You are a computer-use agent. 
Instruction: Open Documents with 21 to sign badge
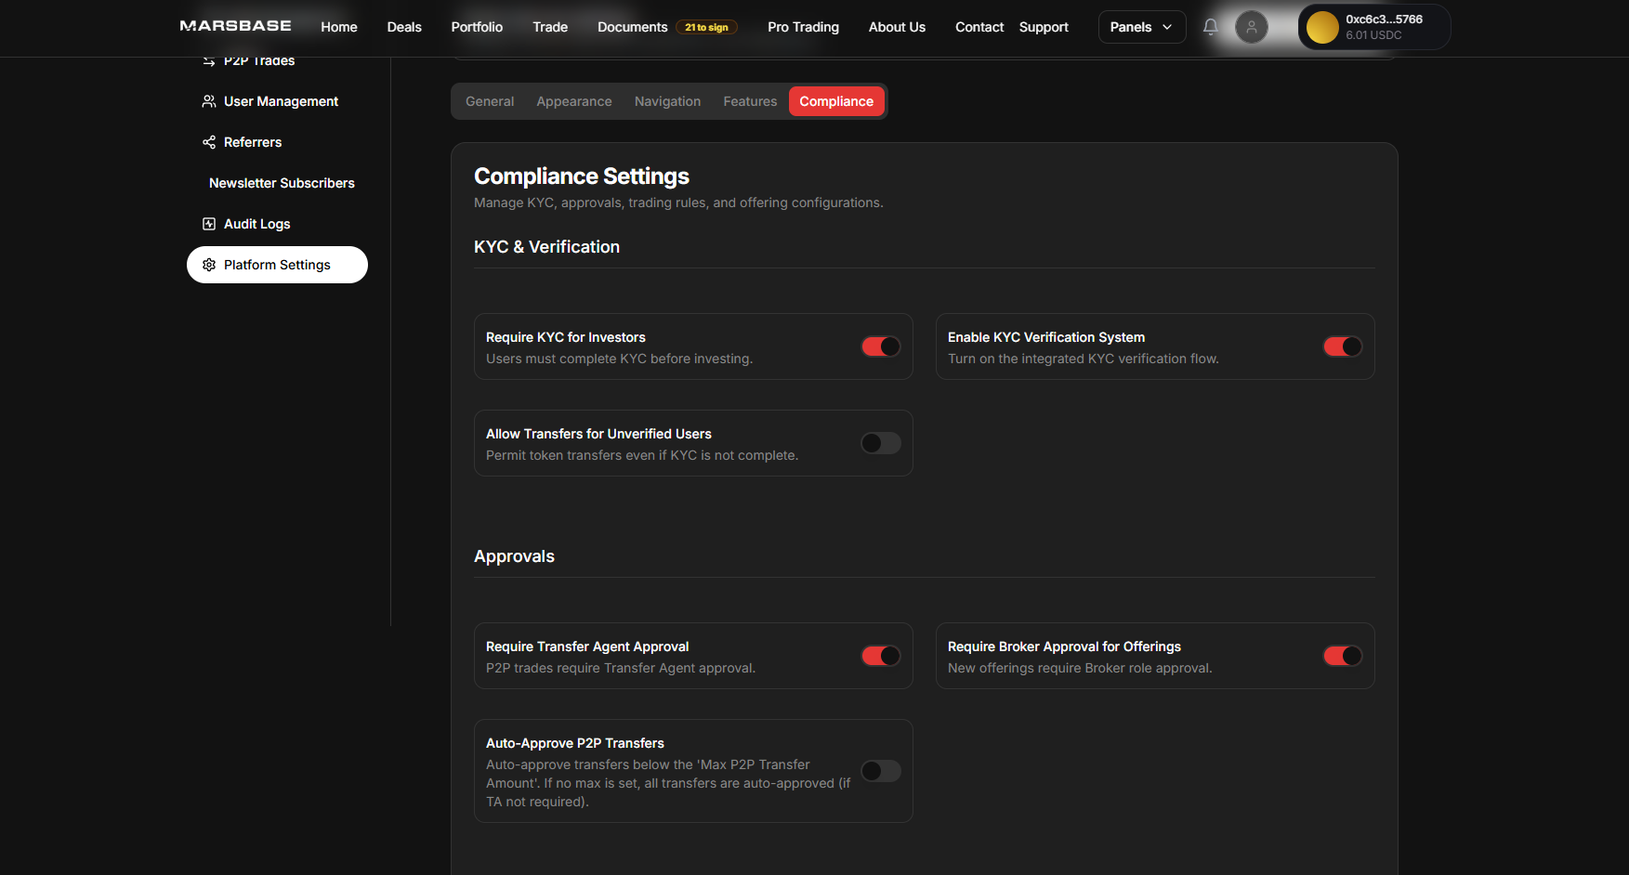point(632,27)
